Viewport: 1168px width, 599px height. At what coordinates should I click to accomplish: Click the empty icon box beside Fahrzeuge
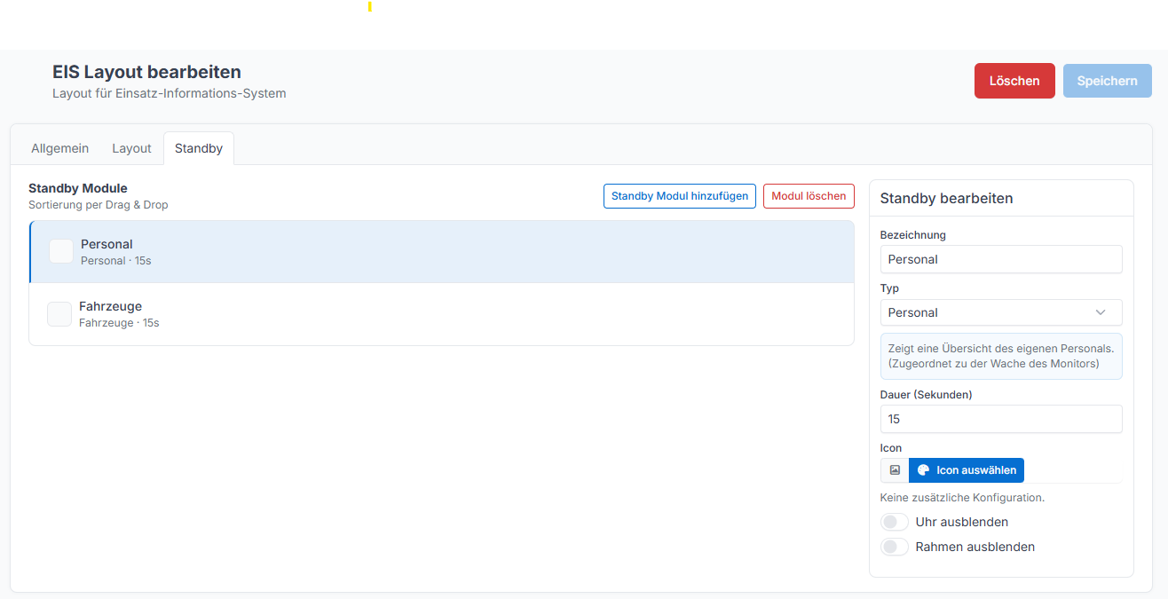pyautogui.click(x=59, y=314)
